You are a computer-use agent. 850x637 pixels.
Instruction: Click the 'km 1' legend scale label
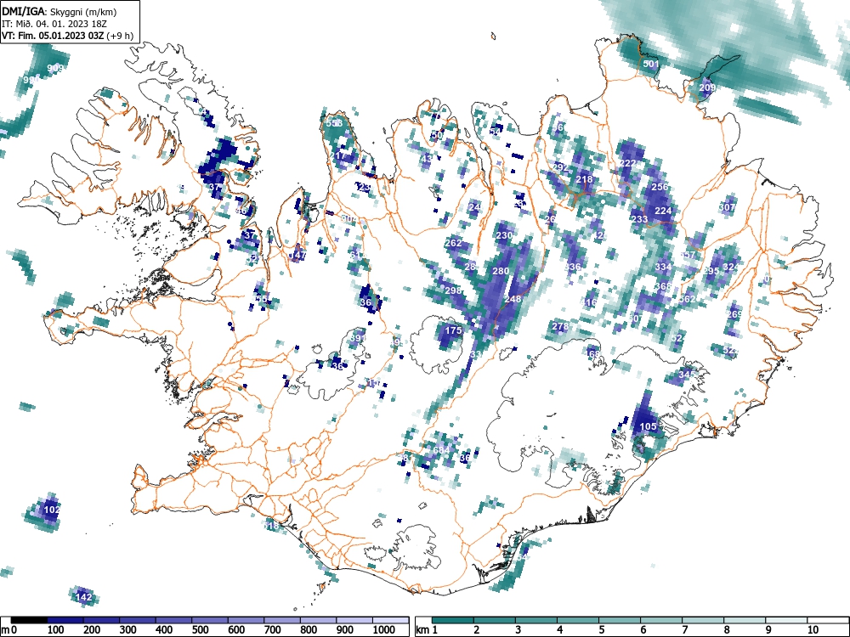pos(428,630)
